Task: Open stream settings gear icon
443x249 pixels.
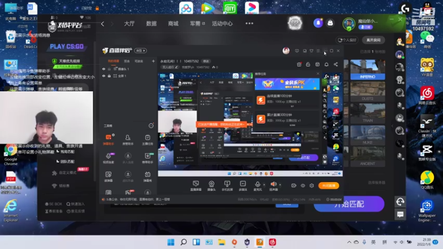Action: coord(312,185)
